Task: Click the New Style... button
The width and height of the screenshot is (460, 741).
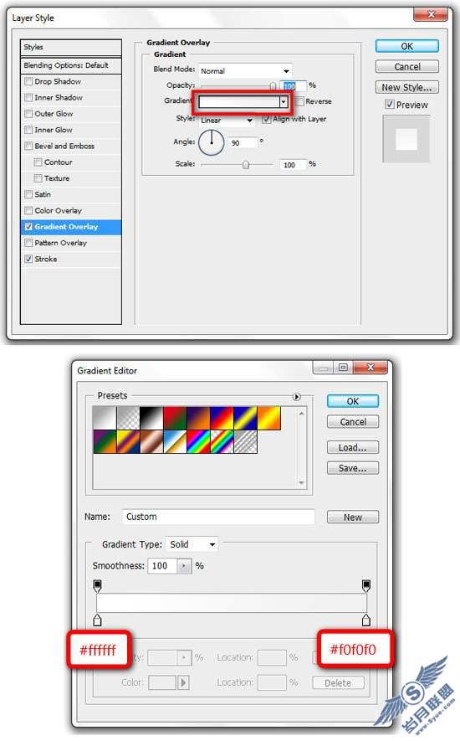Action: coord(407,87)
